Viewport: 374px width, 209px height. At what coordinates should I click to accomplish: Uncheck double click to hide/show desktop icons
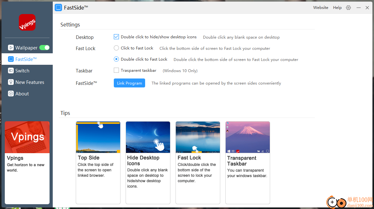click(116, 37)
